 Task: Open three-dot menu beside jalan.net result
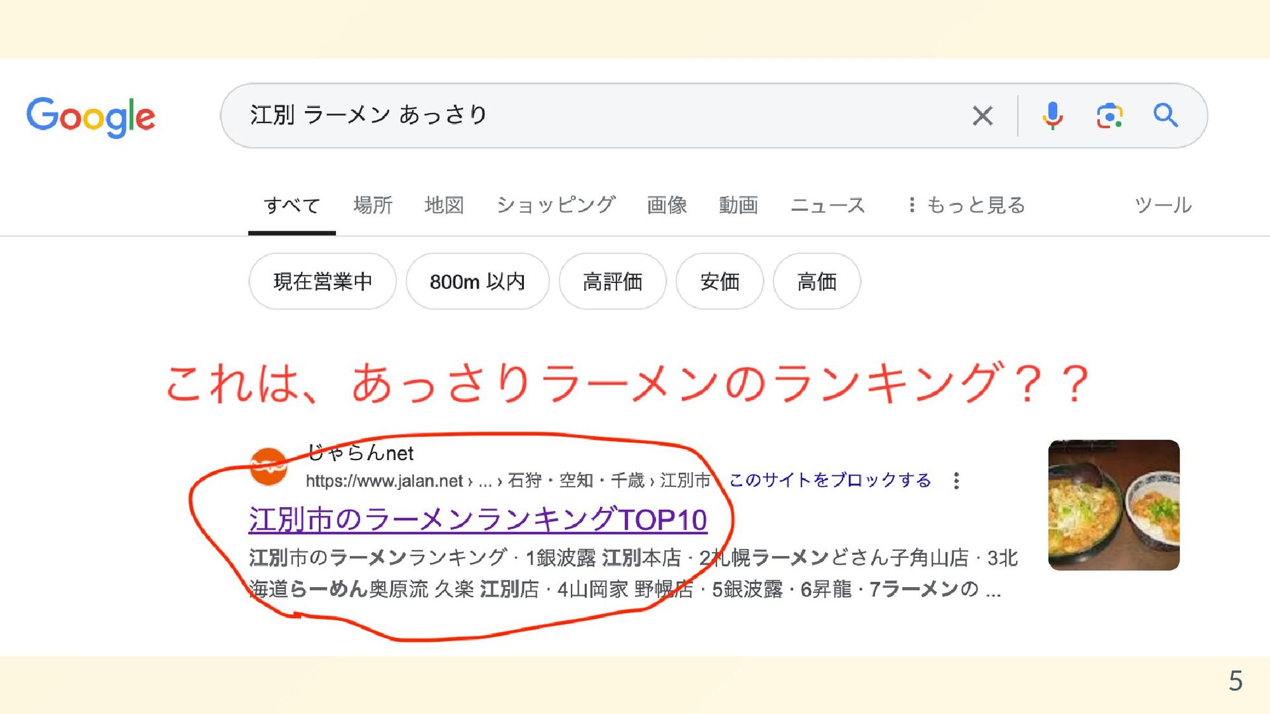956,481
